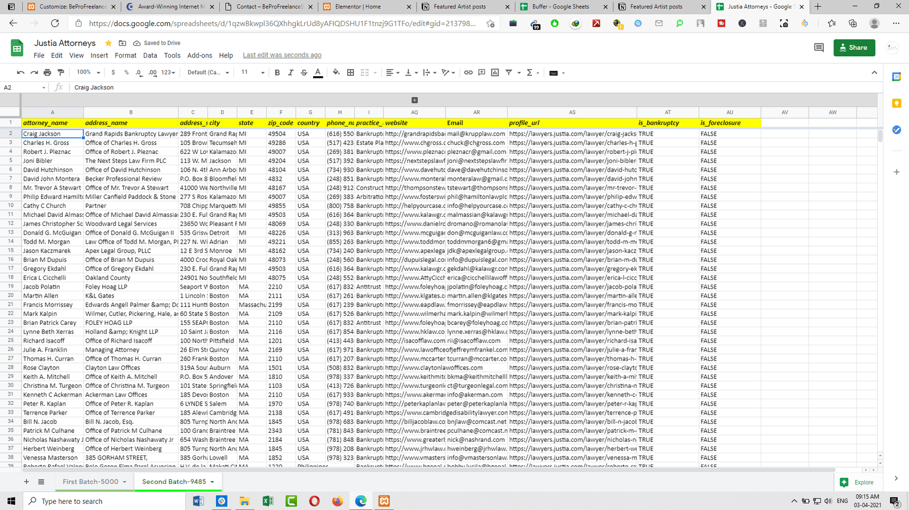Expand hidden columns with plus button

(415, 101)
